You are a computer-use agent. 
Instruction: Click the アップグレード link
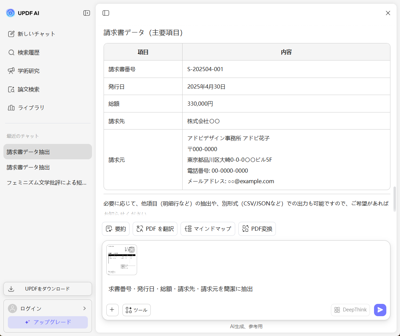point(48,322)
